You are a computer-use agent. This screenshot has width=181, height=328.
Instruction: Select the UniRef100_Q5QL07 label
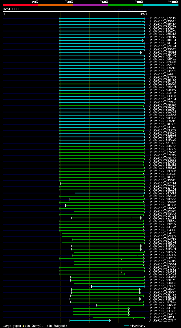click(x=162, y=27)
